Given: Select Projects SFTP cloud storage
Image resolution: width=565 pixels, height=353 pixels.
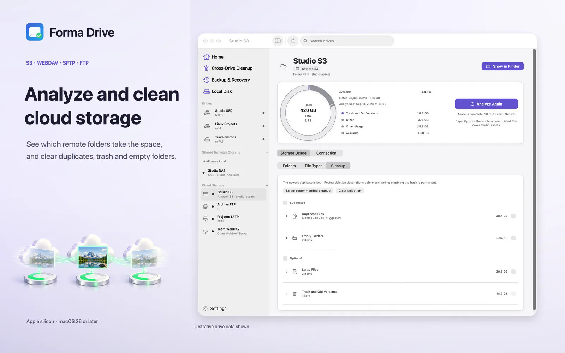Looking at the screenshot, I should coord(233,219).
